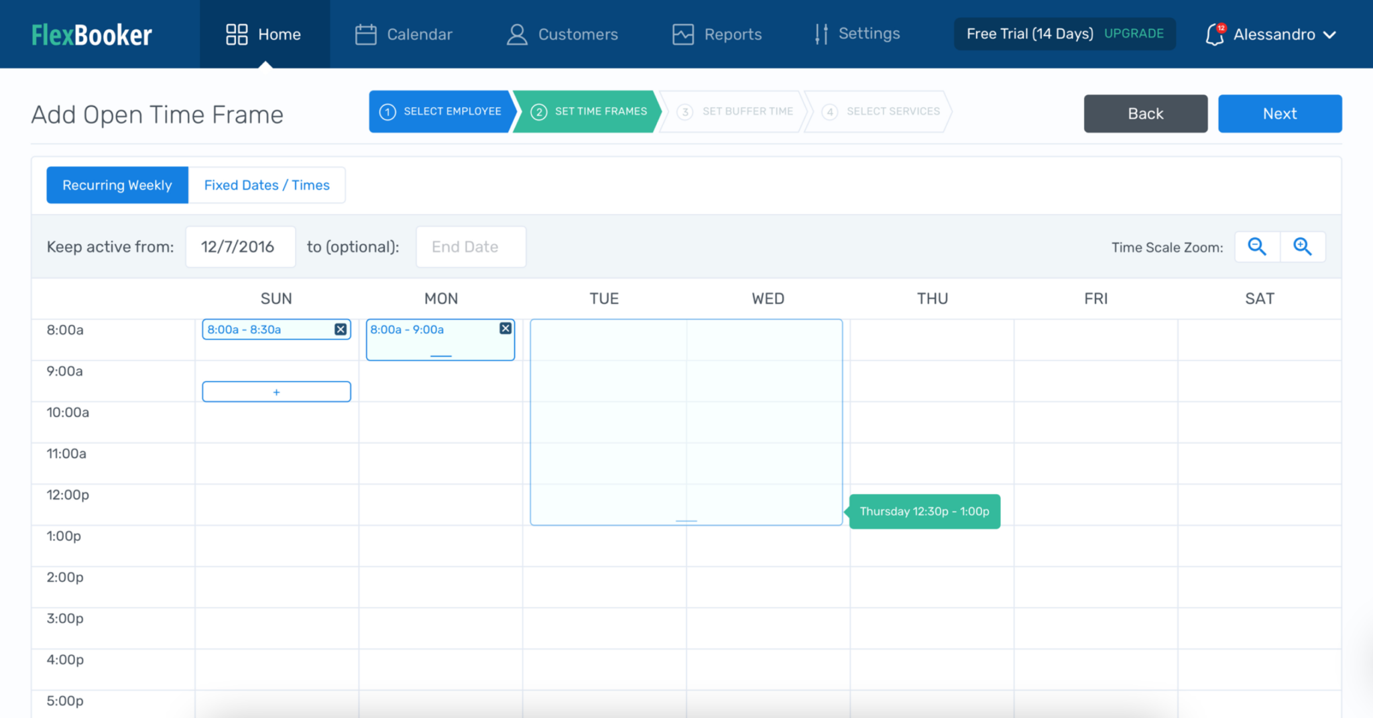
Task: Select the Recurring Weekly tab
Action: click(117, 185)
